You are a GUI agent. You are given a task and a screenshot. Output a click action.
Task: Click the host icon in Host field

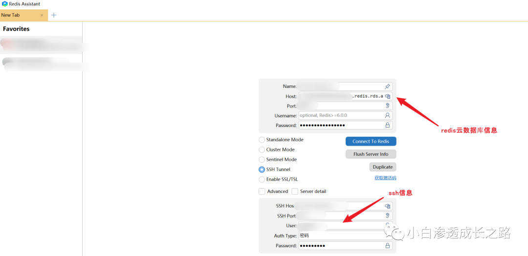coord(387,96)
